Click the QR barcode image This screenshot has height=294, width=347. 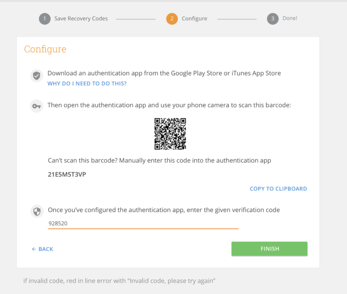click(x=170, y=134)
